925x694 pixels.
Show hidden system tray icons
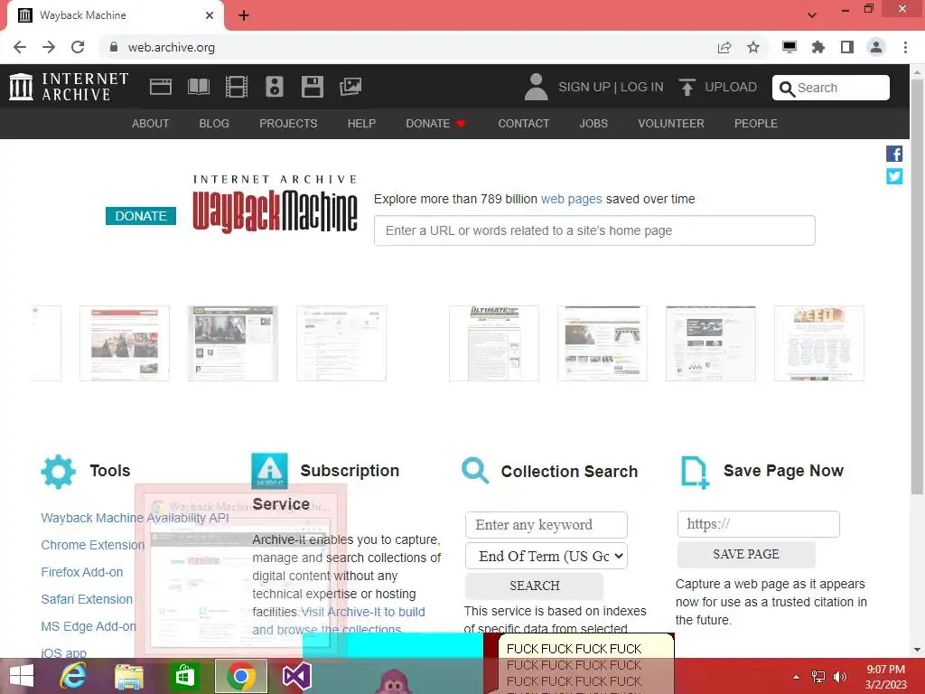(797, 676)
